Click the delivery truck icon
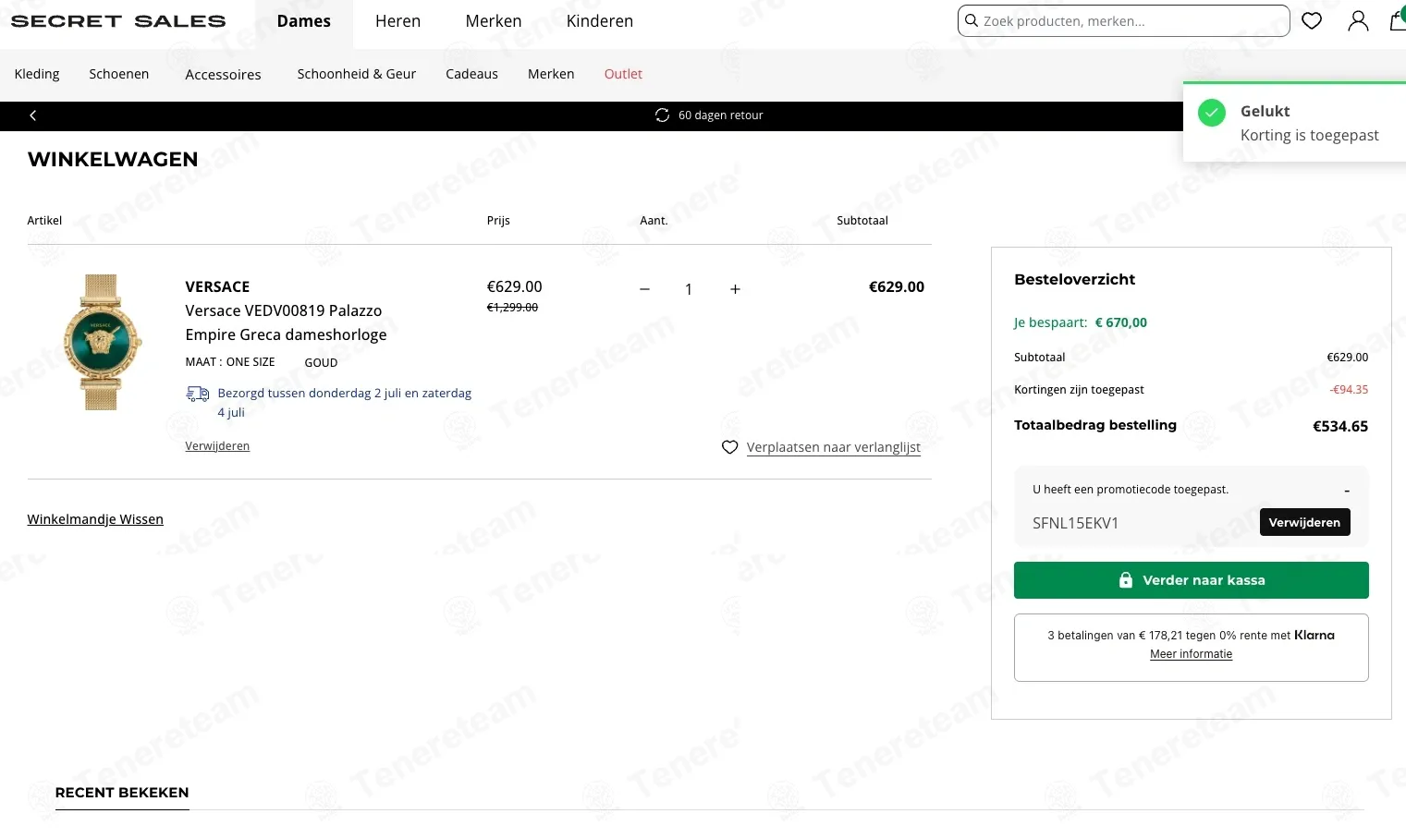 pyautogui.click(x=197, y=394)
